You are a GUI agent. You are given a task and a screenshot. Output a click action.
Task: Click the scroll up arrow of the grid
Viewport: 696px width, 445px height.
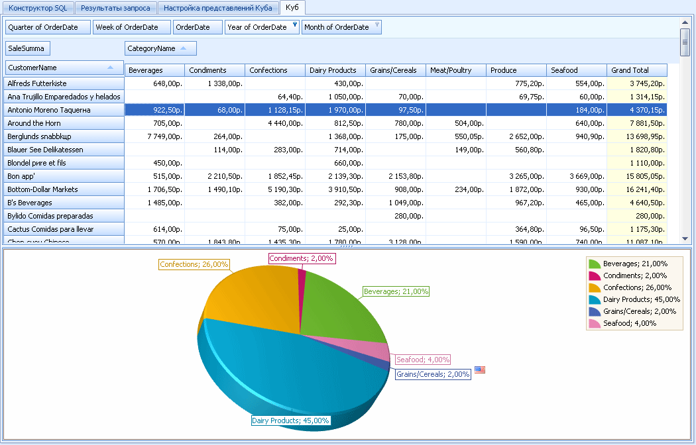pos(685,23)
